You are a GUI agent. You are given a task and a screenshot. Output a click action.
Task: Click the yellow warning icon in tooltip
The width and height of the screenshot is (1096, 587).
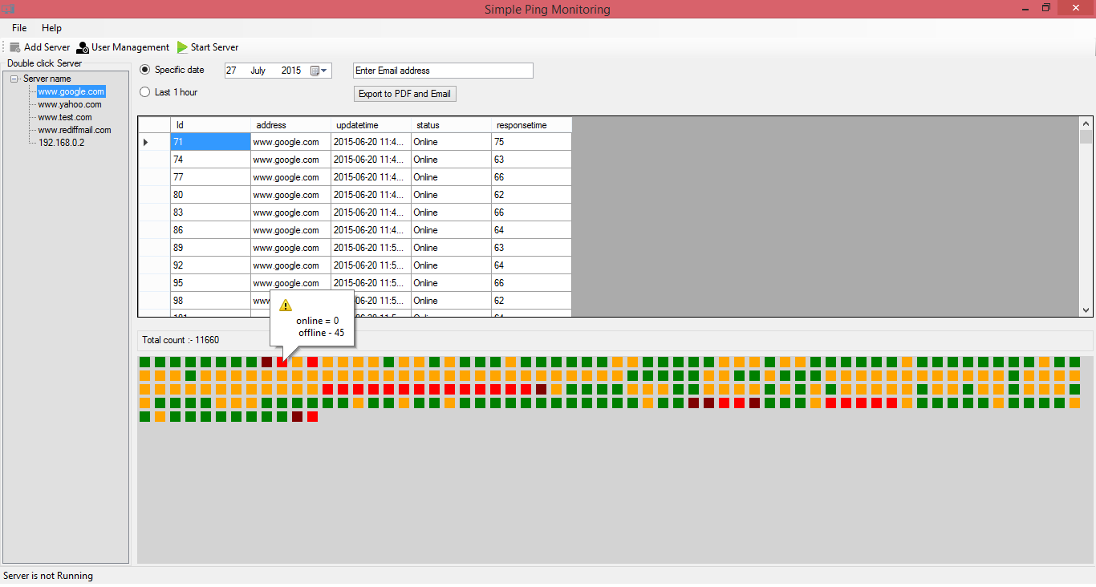[x=286, y=306]
